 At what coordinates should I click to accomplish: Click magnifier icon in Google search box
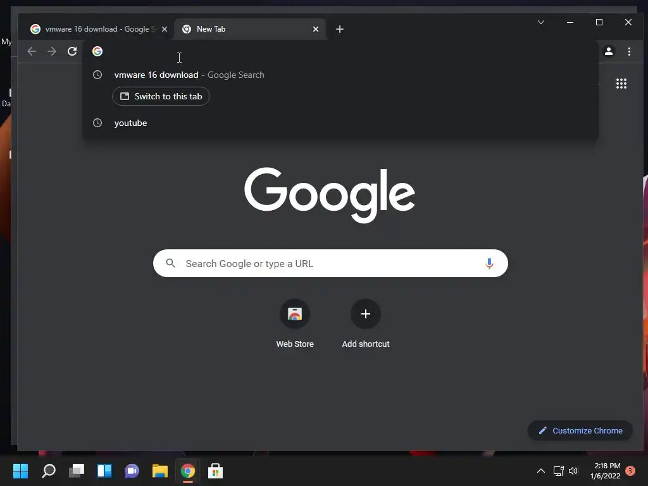tap(170, 263)
